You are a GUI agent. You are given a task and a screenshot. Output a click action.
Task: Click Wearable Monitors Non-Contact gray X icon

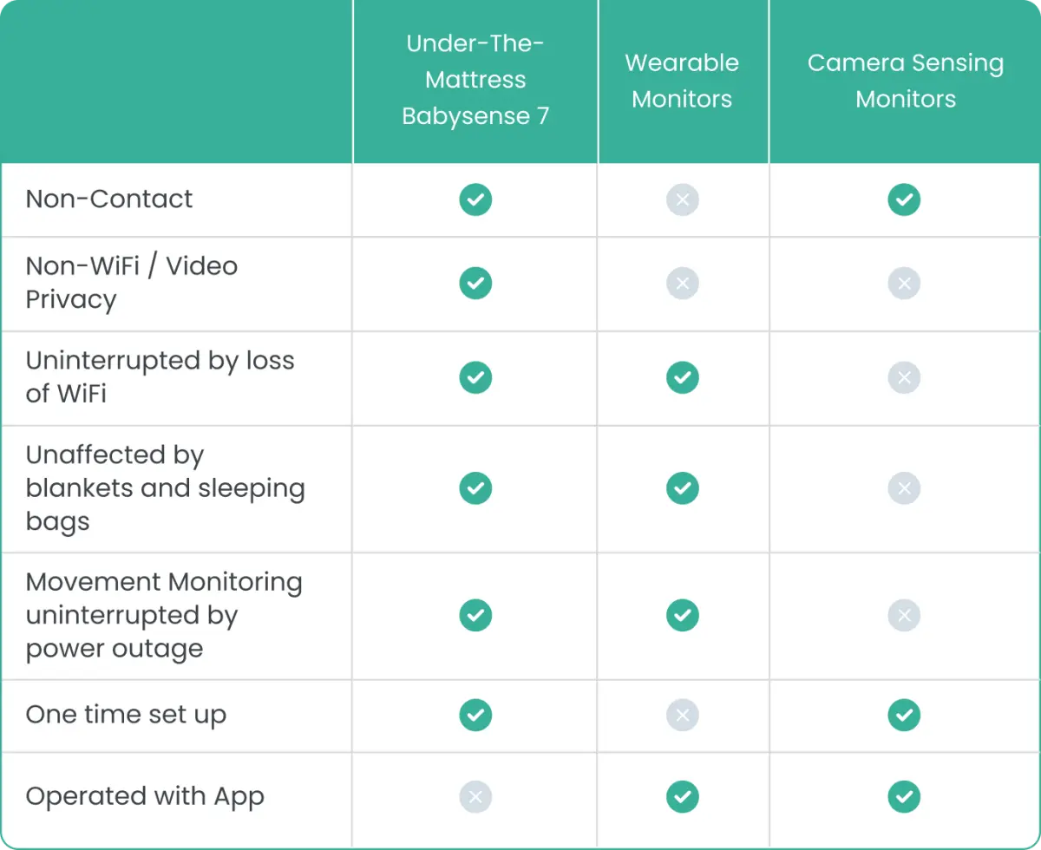pos(682,199)
